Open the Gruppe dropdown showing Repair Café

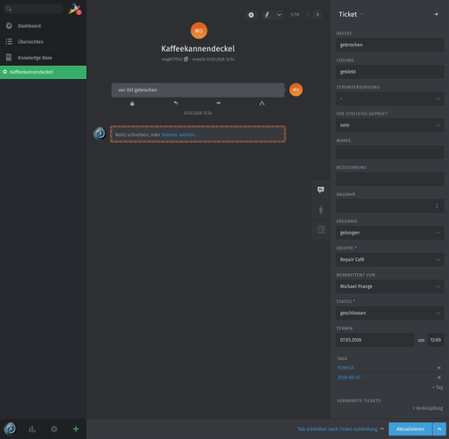(390, 260)
